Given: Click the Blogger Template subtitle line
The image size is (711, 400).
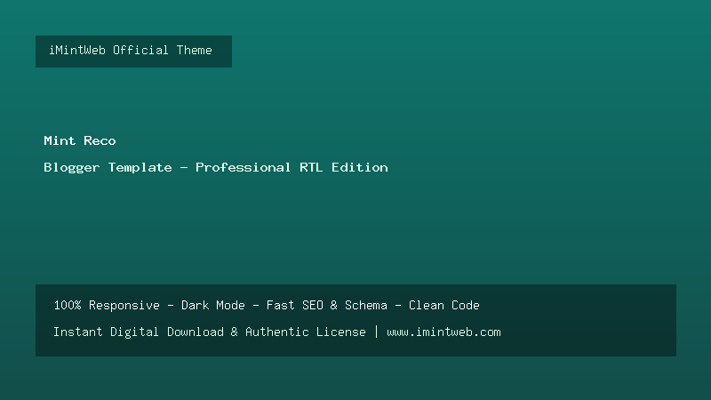Looking at the screenshot, I should [216, 168].
